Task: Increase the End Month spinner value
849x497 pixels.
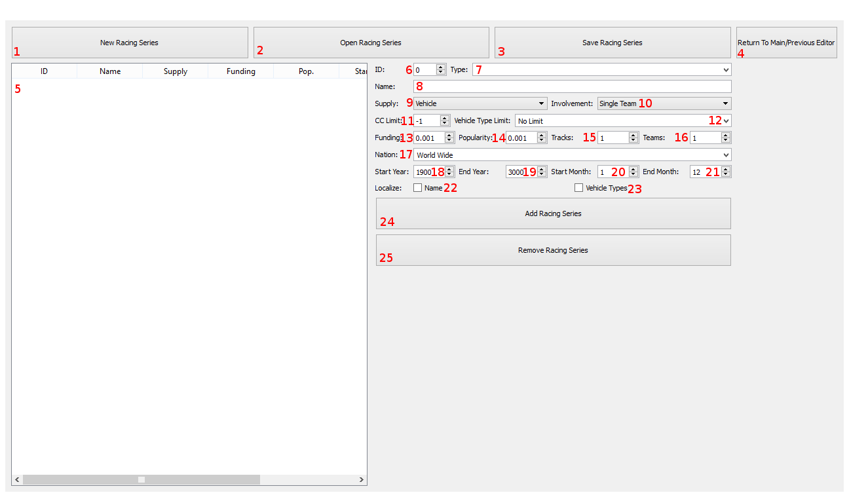Action: (x=726, y=169)
